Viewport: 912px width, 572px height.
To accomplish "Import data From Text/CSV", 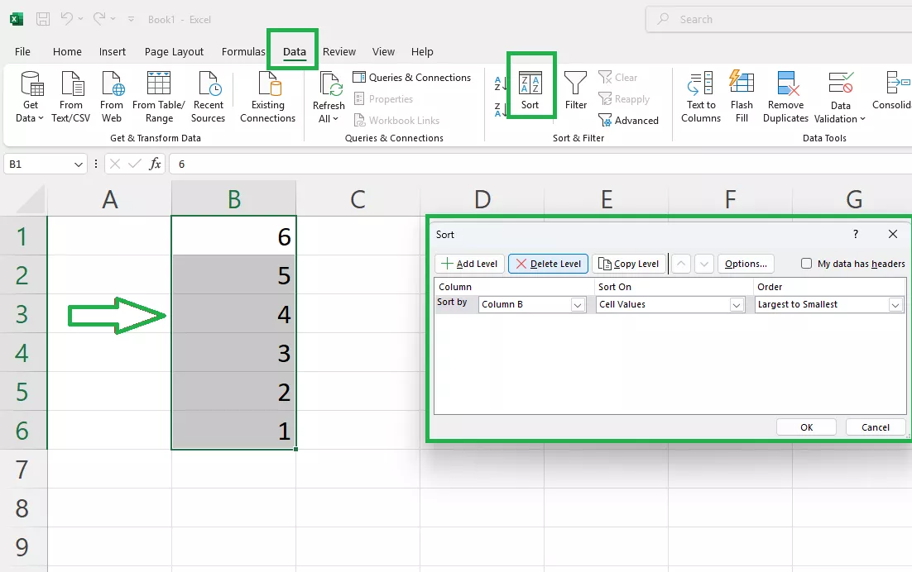I will coord(71,97).
